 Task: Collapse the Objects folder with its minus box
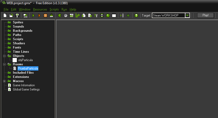point(4,56)
